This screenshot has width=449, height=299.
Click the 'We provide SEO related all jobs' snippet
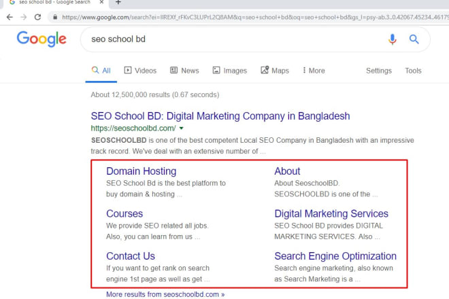[157, 226]
